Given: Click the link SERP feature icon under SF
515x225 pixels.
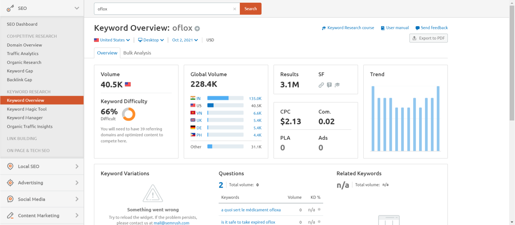Looking at the screenshot, I should click(321, 85).
